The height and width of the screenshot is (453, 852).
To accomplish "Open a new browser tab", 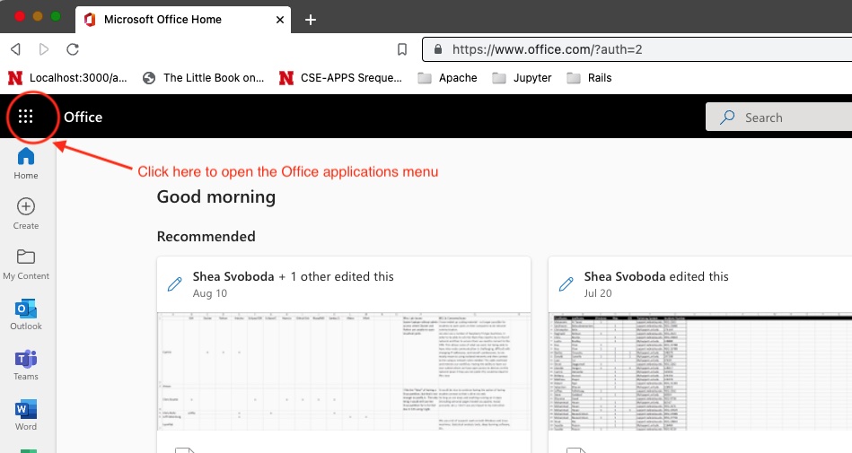I will click(x=311, y=20).
